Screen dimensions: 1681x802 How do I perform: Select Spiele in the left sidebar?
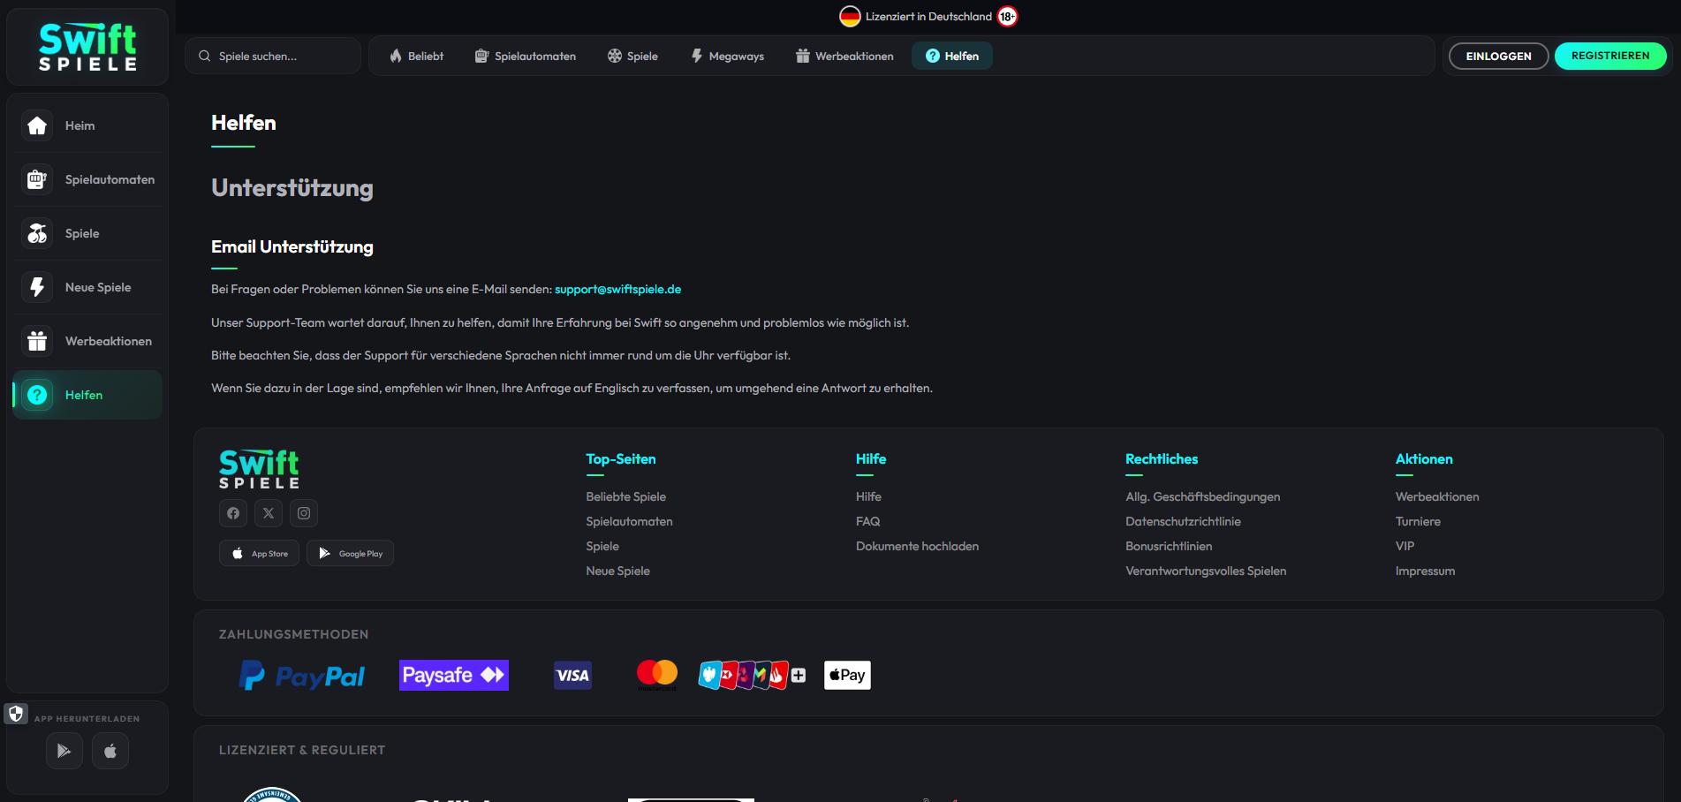[87, 234]
